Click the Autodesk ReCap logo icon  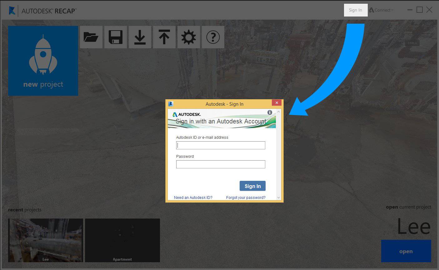[12, 10]
